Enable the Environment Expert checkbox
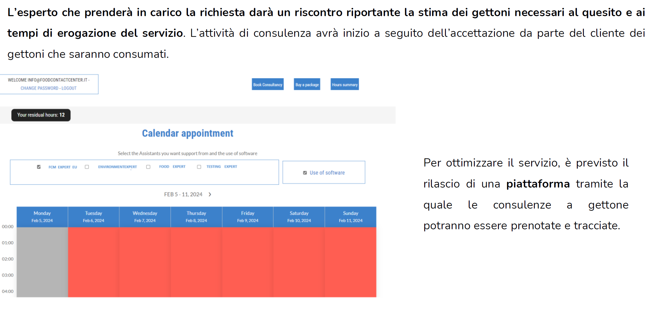Viewport: 653px width, 317px height. tap(87, 167)
